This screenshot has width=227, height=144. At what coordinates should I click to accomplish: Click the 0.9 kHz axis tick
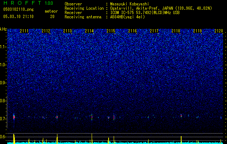pos(4,83)
